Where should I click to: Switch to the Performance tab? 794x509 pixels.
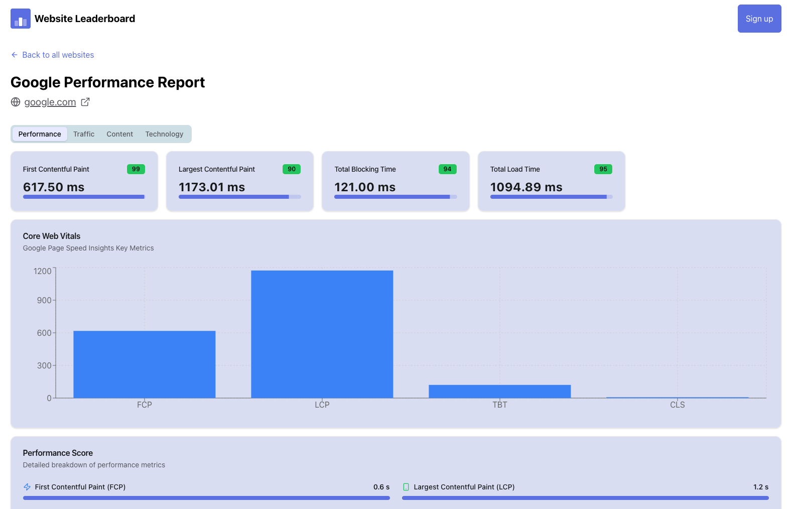pos(40,134)
